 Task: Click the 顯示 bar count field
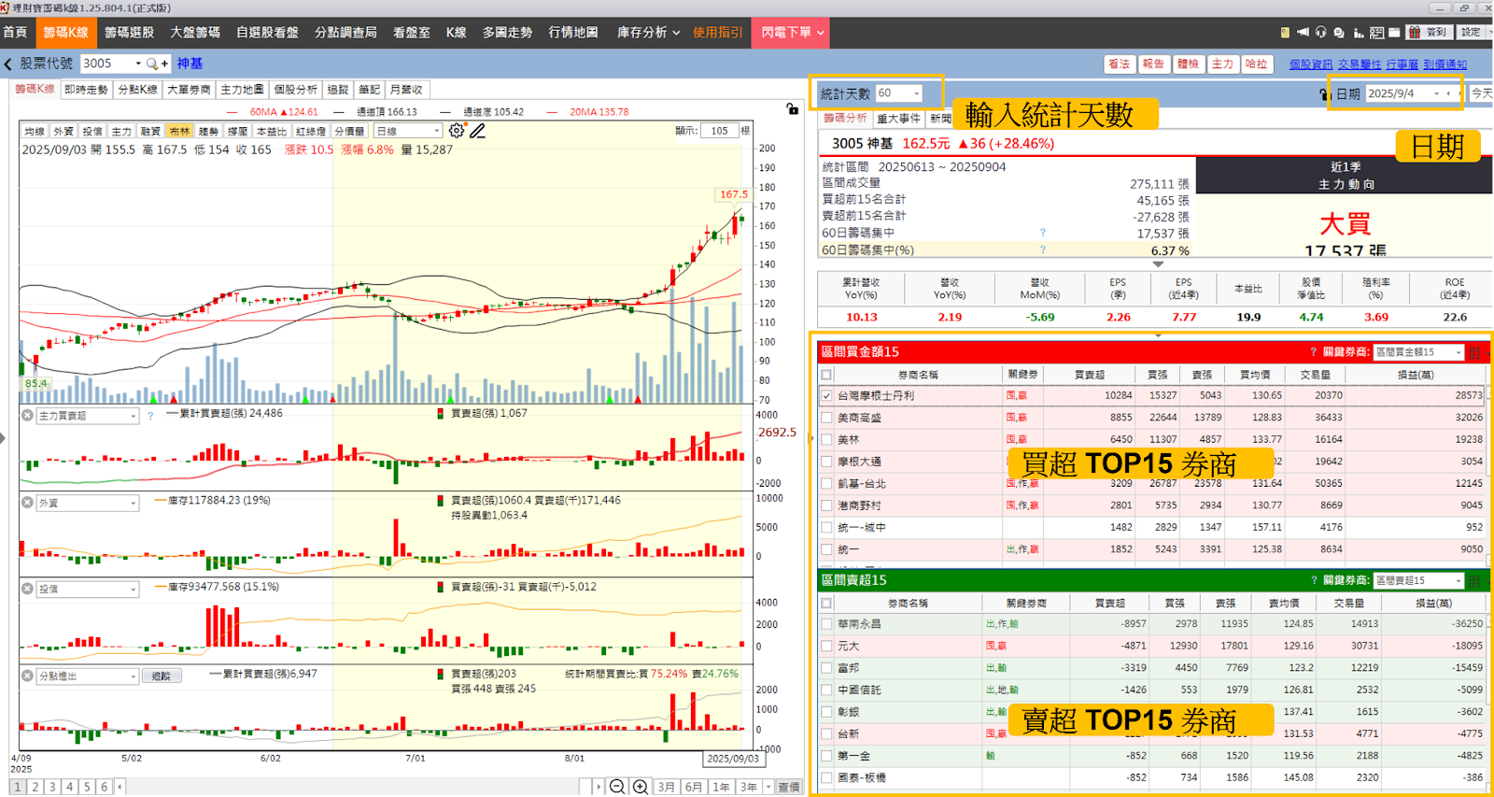click(x=719, y=131)
